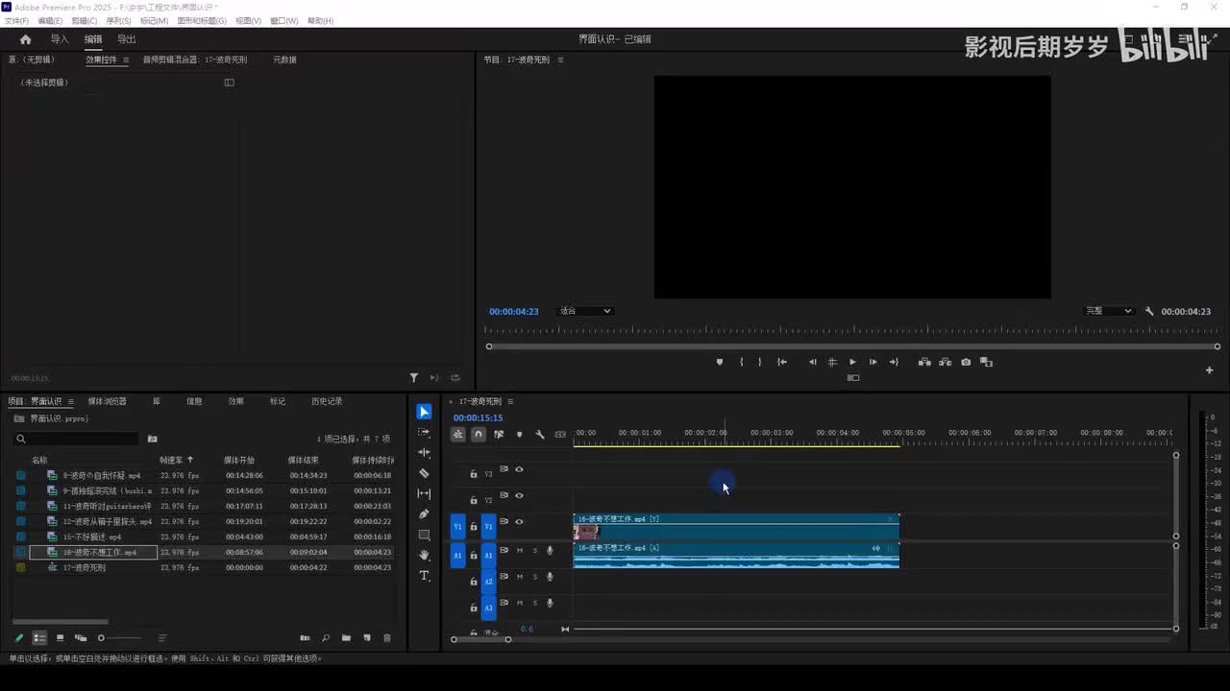Open the zoom level 适合 dropdown
Screen dimensions: 1230x691
click(x=585, y=311)
